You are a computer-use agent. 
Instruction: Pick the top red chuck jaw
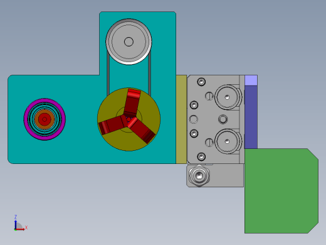point(132,102)
